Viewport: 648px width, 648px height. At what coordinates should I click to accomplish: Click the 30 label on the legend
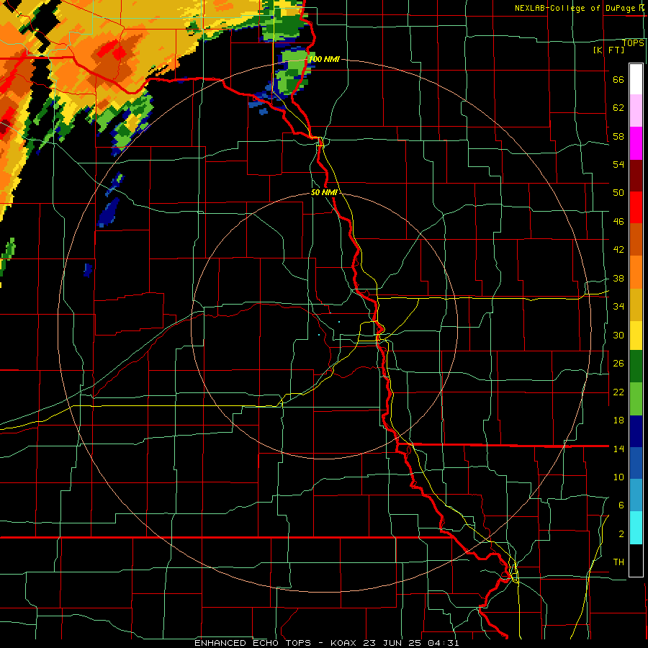tap(618, 335)
